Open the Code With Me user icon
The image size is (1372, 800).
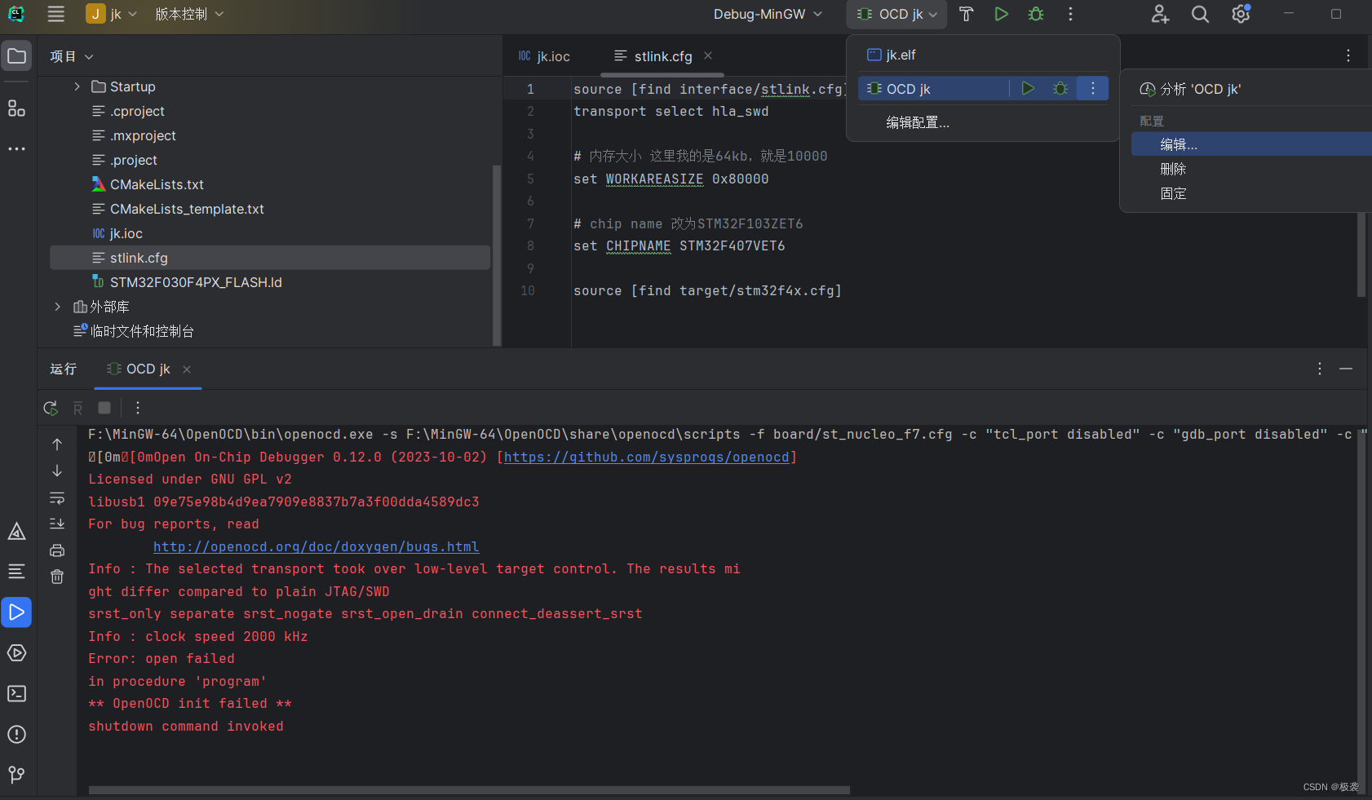1160,14
